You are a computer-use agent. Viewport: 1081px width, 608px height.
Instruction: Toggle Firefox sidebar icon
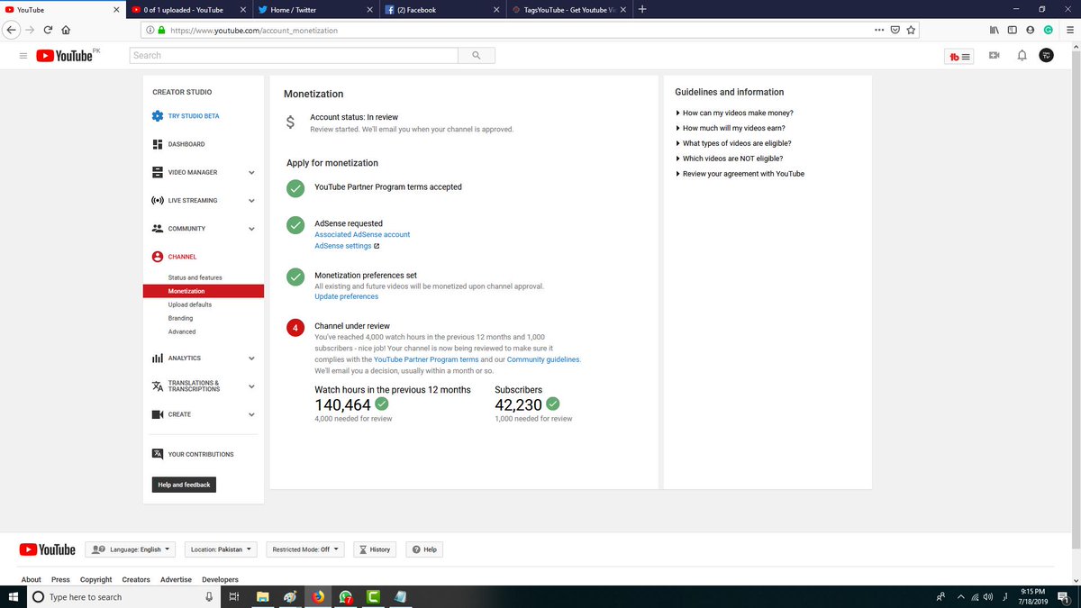(1013, 29)
